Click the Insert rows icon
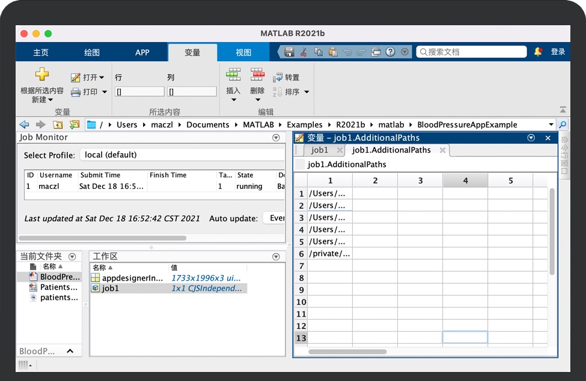586x381 pixels. click(x=233, y=75)
